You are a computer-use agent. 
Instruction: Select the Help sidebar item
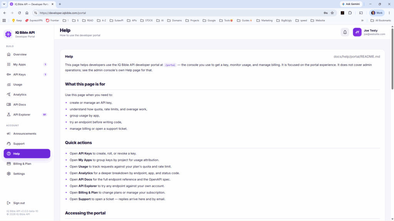tap(27, 153)
